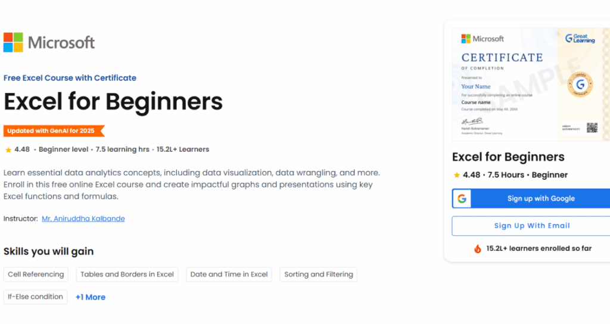Viewport: 610px width, 324px height.
Task: Select the Sorting and Filtering skill chip
Action: [x=318, y=275]
